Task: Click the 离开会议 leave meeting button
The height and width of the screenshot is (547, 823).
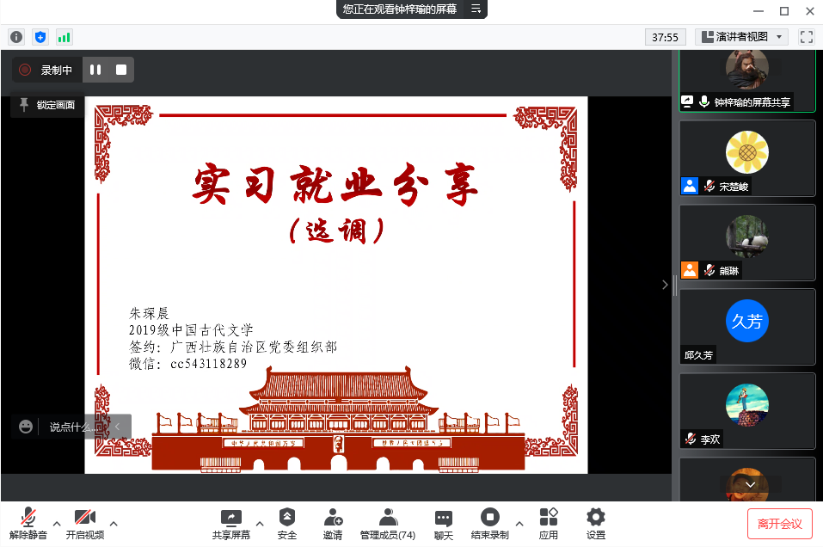Action: pyautogui.click(x=779, y=523)
